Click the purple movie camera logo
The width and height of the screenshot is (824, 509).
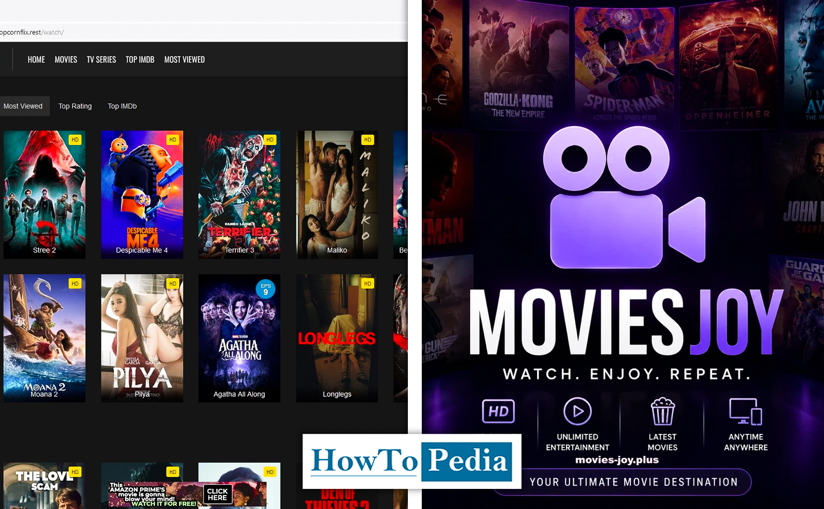click(623, 197)
